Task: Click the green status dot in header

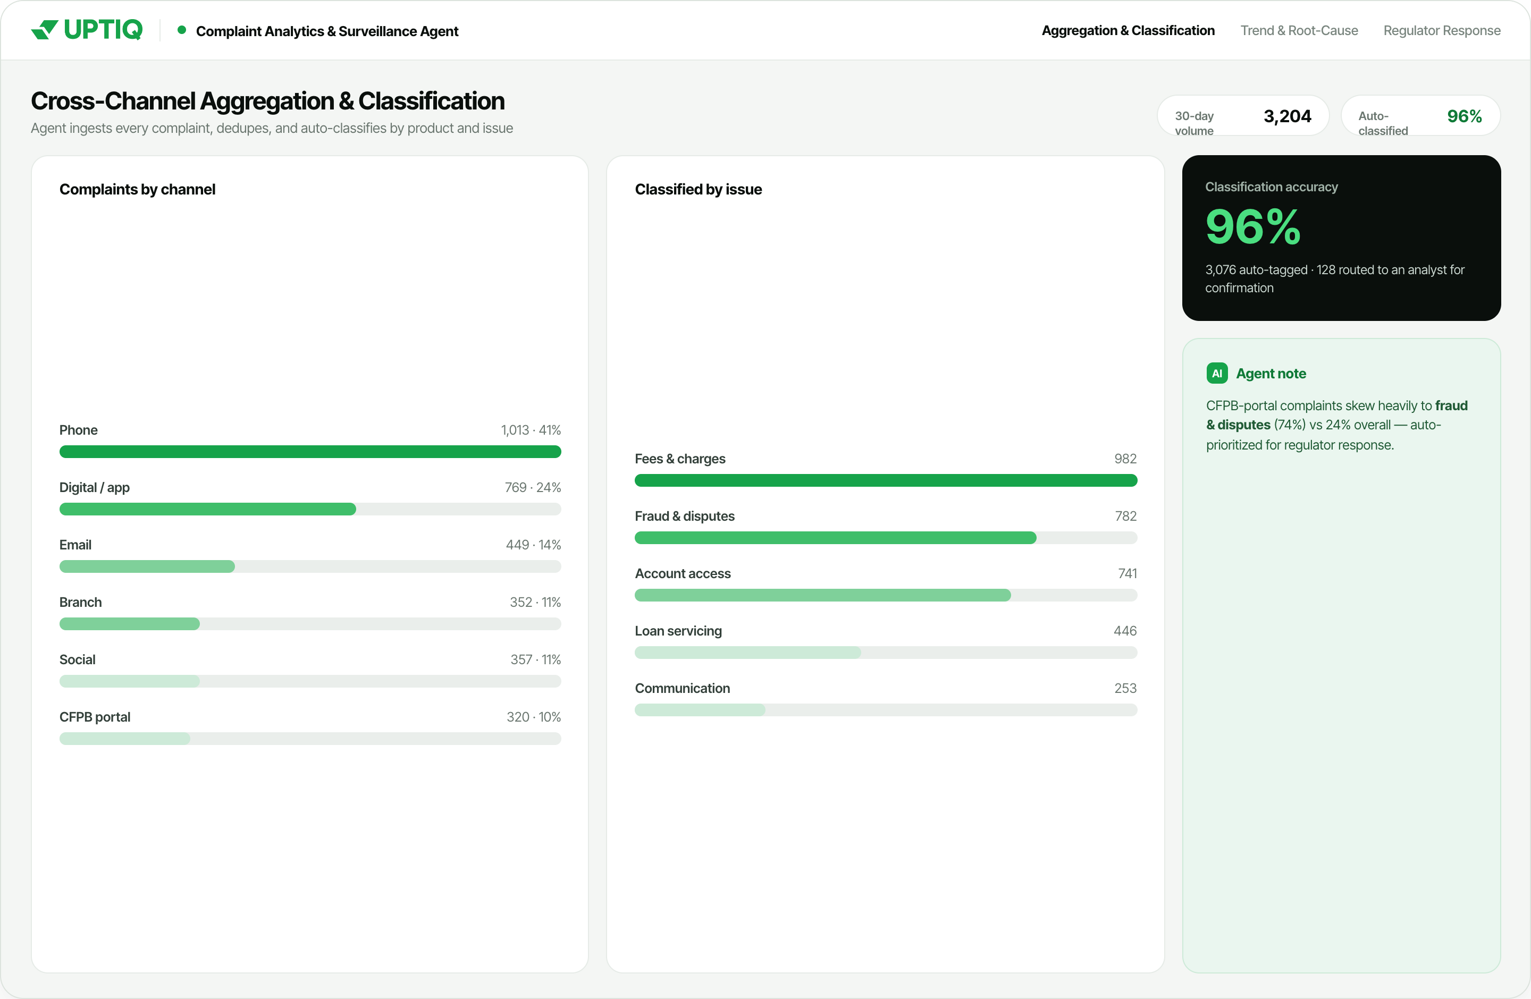Action: point(181,30)
